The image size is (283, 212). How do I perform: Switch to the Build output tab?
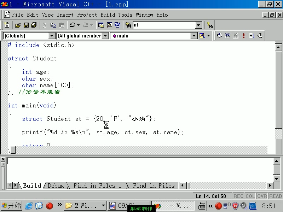tap(32, 185)
